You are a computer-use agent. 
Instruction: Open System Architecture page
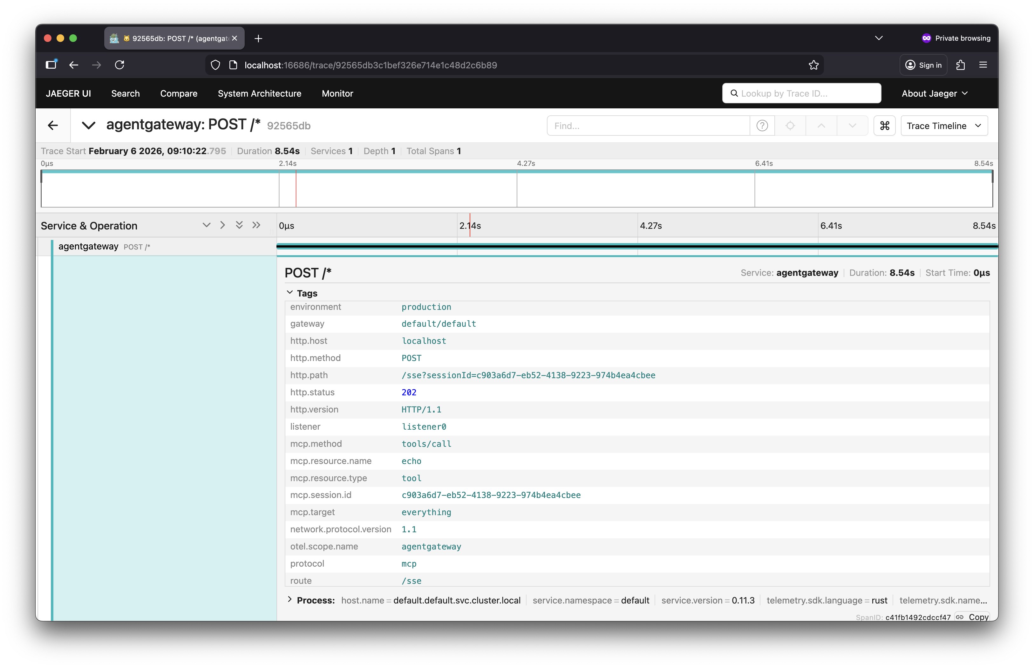[259, 94]
